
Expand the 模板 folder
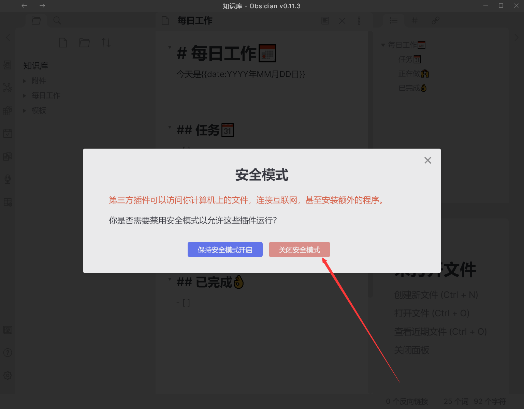(x=25, y=110)
